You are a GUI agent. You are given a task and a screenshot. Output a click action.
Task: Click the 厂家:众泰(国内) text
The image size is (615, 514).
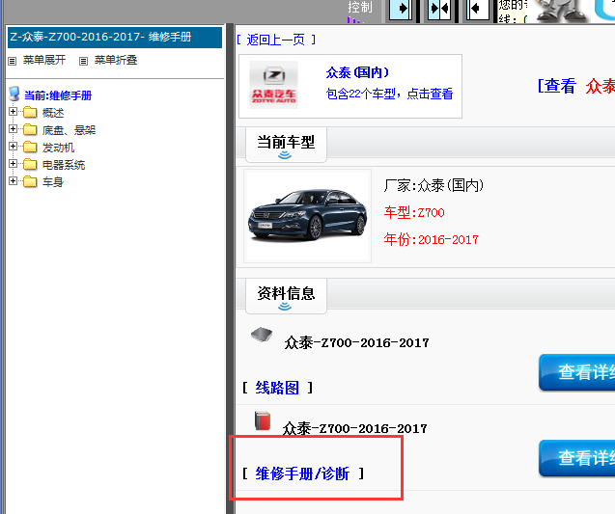point(433,185)
